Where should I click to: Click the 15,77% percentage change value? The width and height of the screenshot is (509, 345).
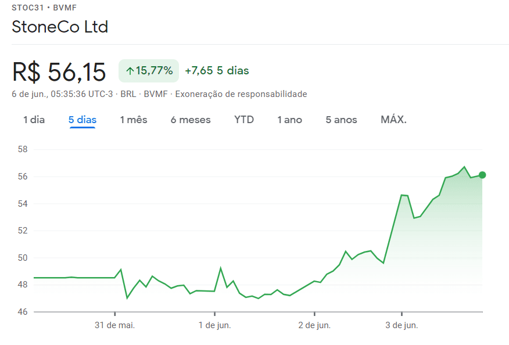coord(154,70)
